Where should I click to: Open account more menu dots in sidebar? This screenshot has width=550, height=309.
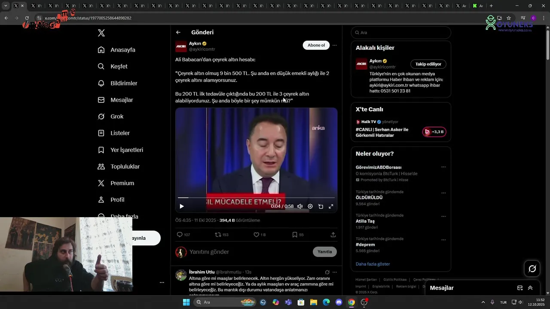tap(162, 282)
